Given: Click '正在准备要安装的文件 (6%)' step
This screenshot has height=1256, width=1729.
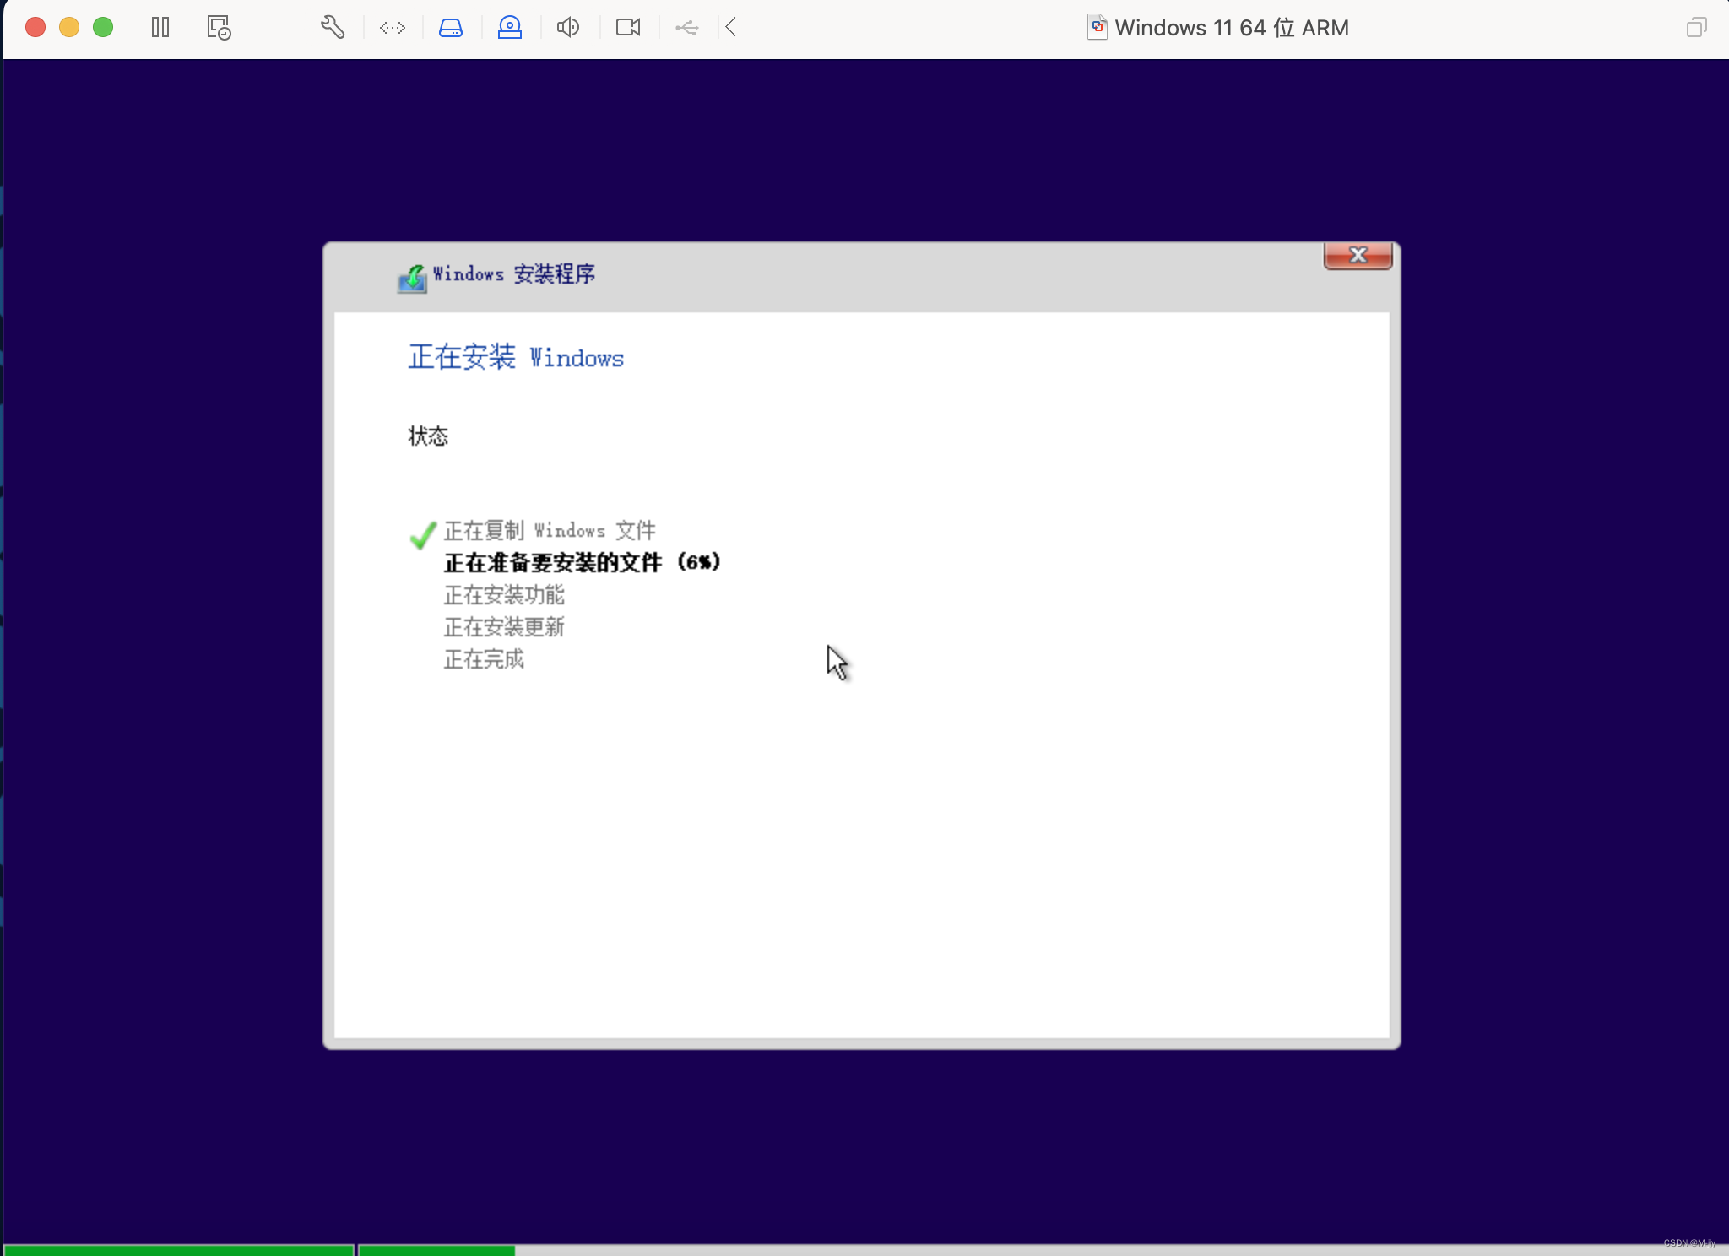Looking at the screenshot, I should 582,562.
